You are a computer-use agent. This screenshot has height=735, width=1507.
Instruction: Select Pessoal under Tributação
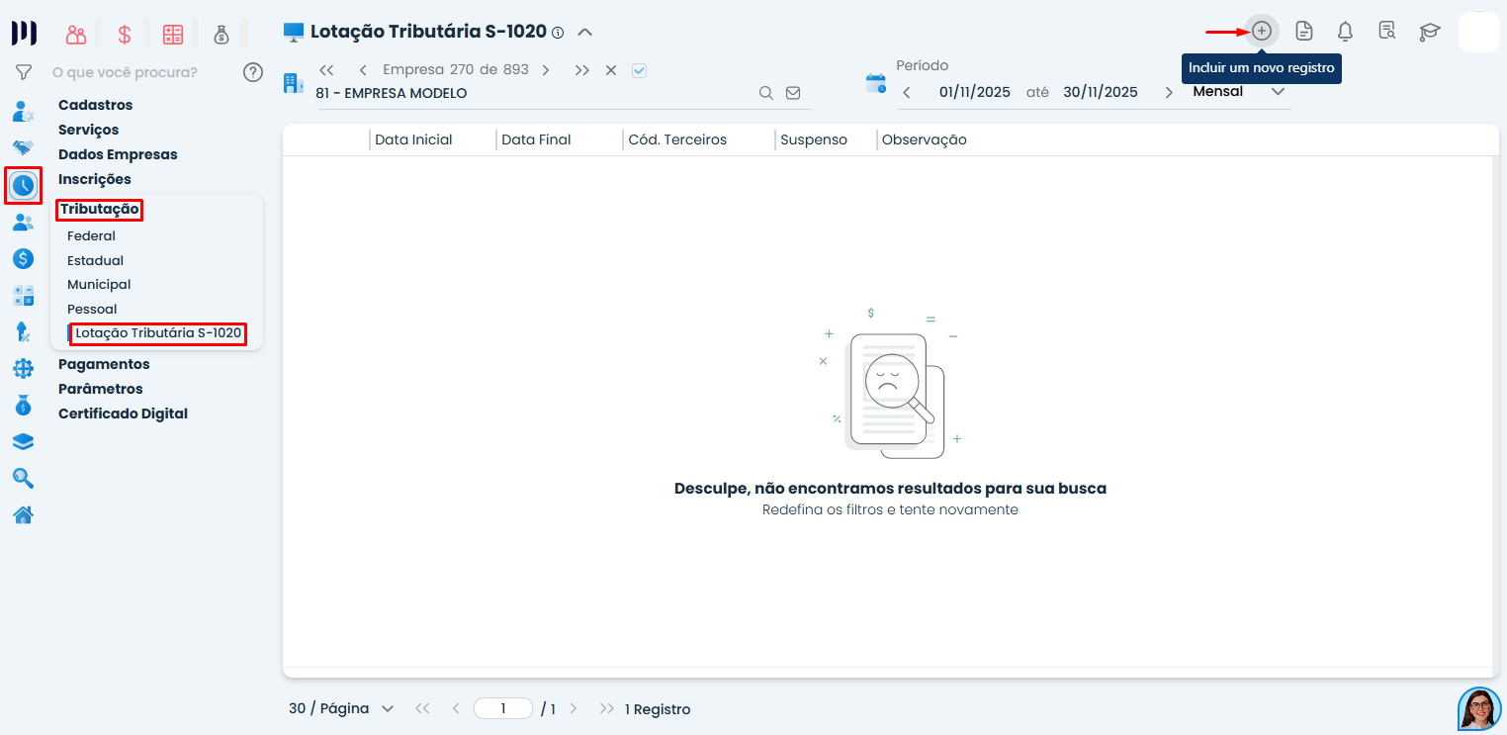tap(92, 310)
